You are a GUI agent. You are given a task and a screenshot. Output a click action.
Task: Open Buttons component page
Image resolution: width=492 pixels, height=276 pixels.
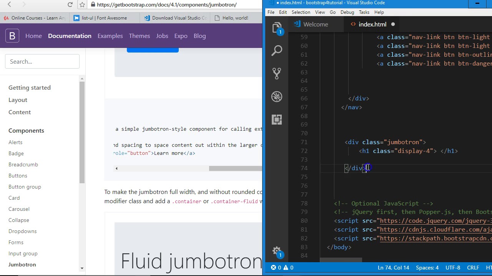18,176
